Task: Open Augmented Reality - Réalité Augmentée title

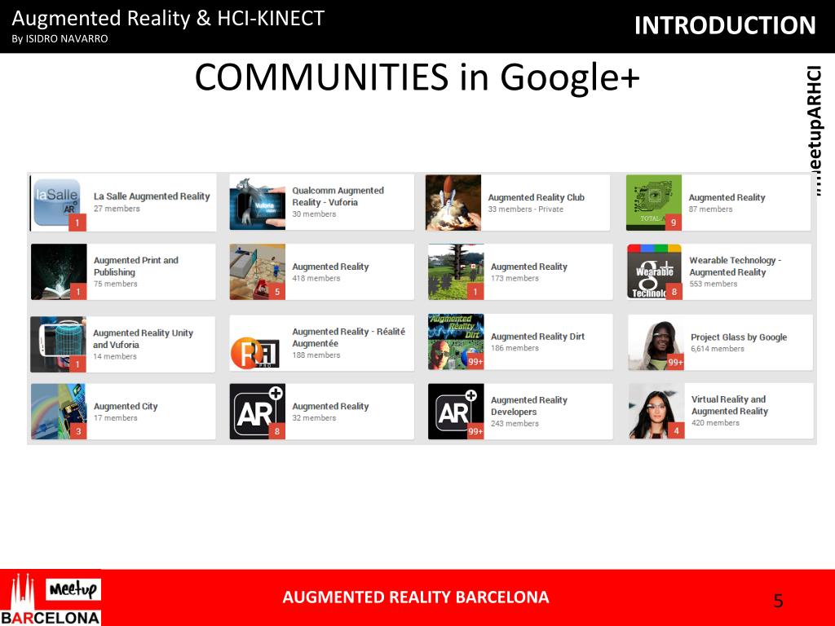Action: 348,337
